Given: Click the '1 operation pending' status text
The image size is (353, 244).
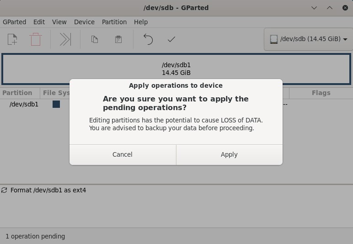Looking at the screenshot, I should point(35,236).
